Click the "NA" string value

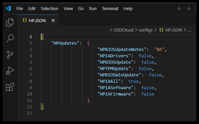159,50
